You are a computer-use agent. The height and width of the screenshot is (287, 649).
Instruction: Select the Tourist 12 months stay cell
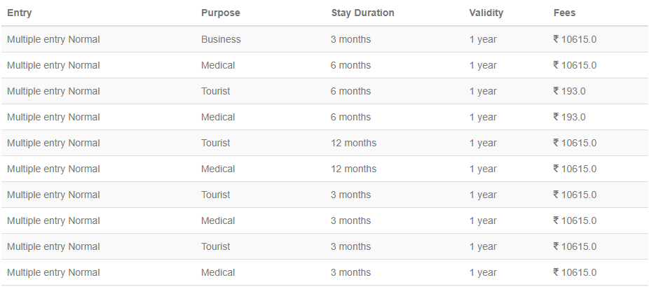353,143
